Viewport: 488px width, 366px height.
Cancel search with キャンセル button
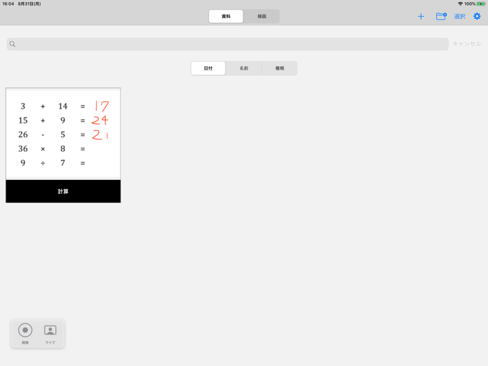pos(466,44)
